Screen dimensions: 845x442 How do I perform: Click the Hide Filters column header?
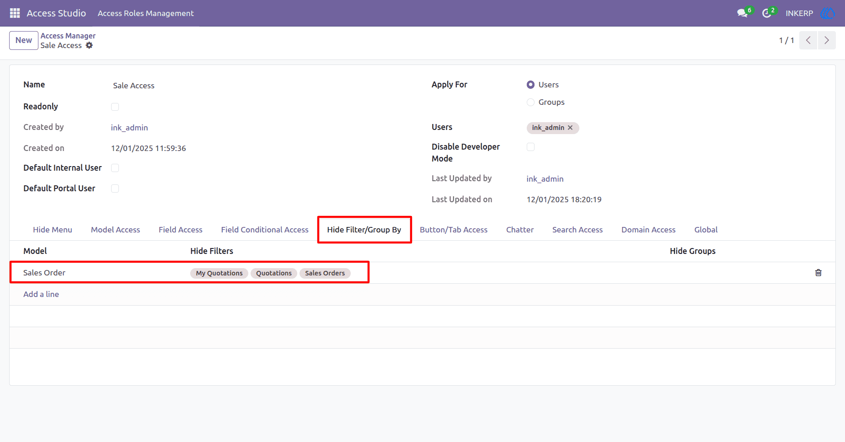tap(212, 251)
